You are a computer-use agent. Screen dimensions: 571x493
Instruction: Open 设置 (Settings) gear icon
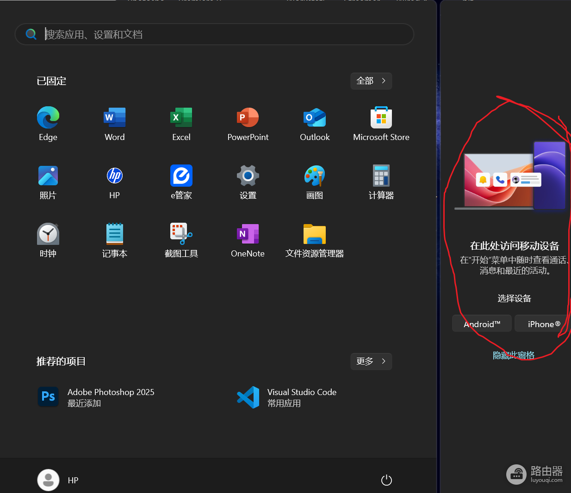point(248,176)
